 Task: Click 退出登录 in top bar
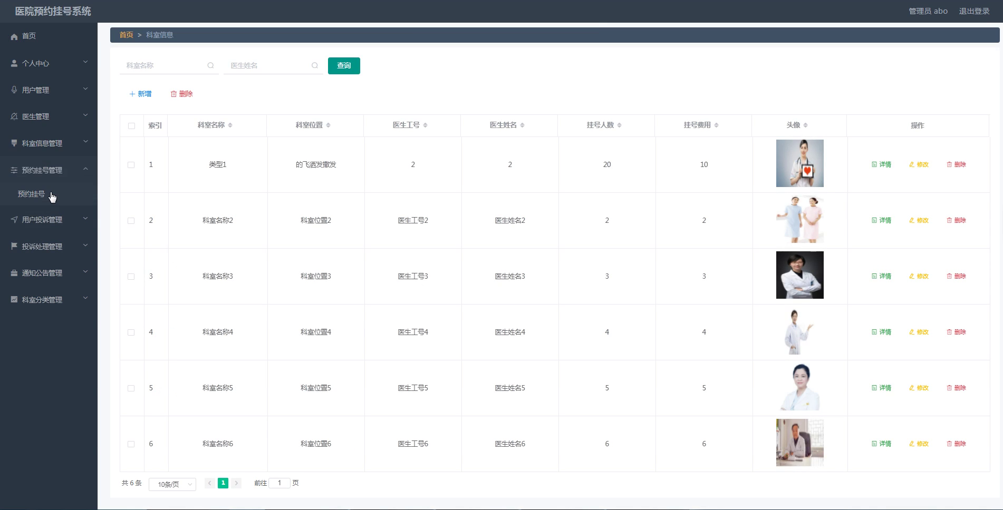coord(974,11)
